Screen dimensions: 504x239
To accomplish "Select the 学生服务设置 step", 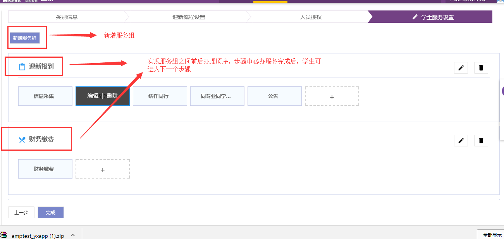I will point(432,17).
